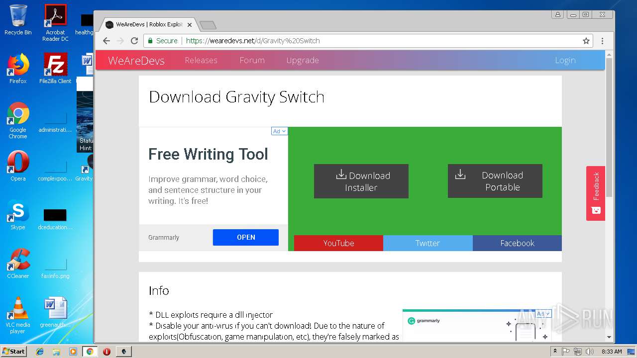Click the lower Grammarly ad thumbnail
Image resolution: width=637 pixels, height=358 pixels.
477,326
